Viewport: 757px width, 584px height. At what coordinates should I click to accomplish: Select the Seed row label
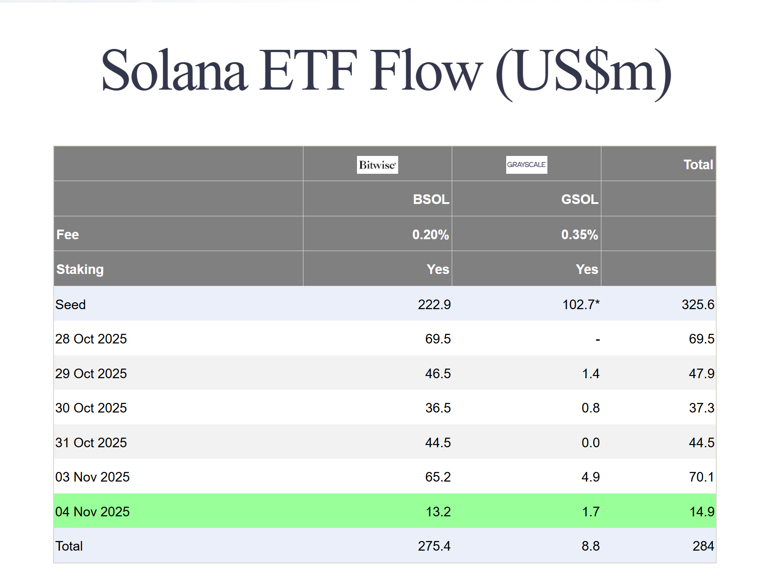tap(70, 305)
